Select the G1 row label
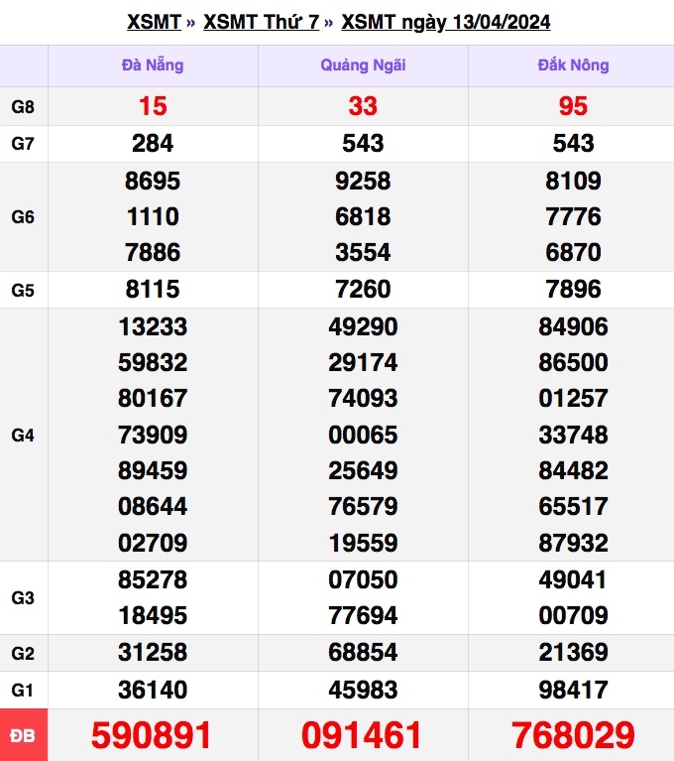This screenshot has height=761, width=674. [x=23, y=690]
